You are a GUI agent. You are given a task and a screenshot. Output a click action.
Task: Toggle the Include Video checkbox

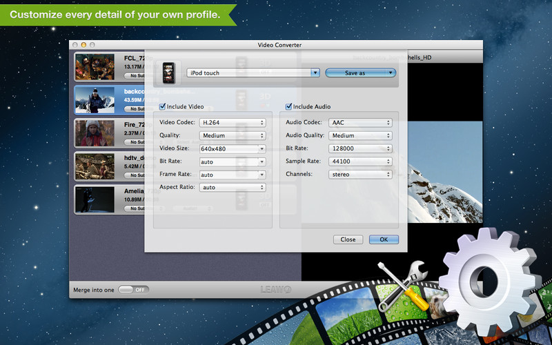pos(162,106)
